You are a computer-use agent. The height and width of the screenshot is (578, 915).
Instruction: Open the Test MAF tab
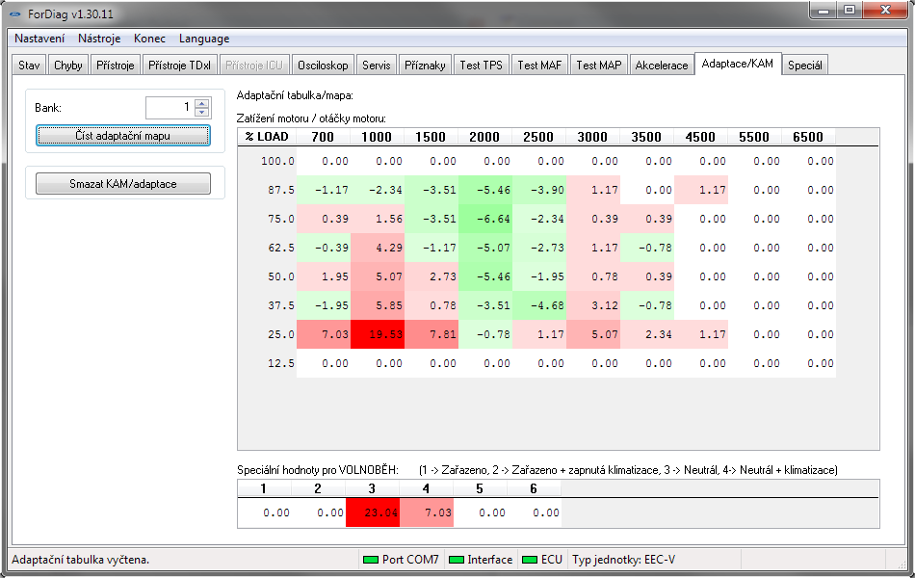[x=539, y=66]
